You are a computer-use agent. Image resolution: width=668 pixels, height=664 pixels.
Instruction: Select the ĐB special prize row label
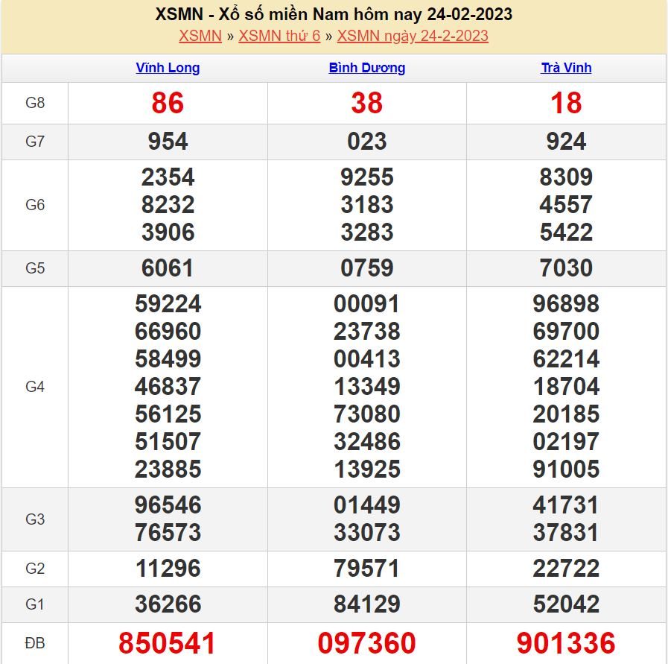(x=35, y=642)
